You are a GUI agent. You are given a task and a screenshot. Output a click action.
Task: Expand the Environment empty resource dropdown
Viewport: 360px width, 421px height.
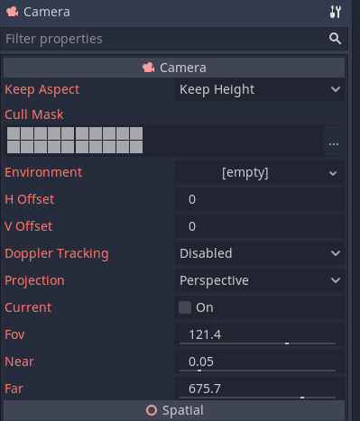[x=259, y=172]
